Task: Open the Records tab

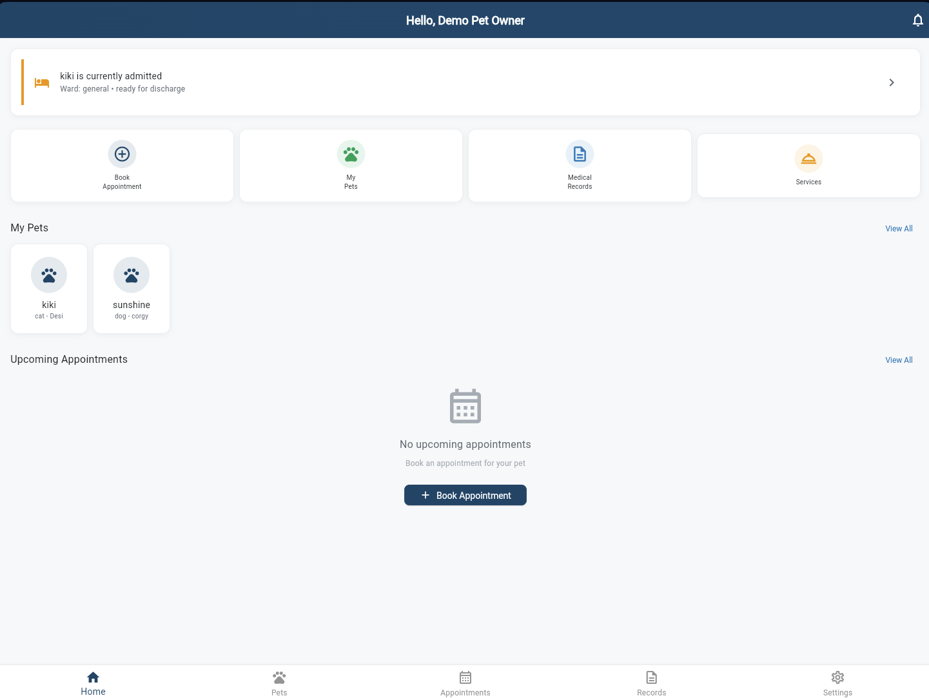Action: pos(651,683)
